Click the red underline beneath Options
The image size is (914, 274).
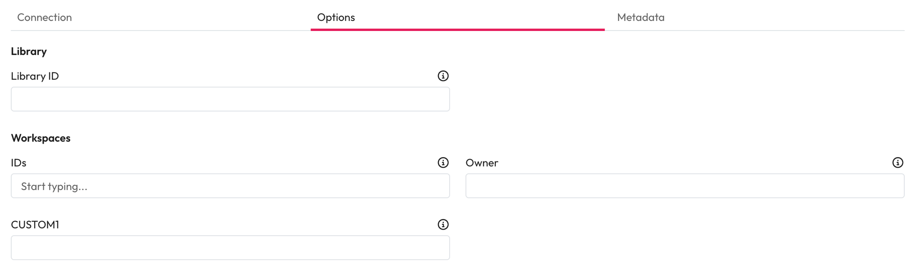pos(457,29)
